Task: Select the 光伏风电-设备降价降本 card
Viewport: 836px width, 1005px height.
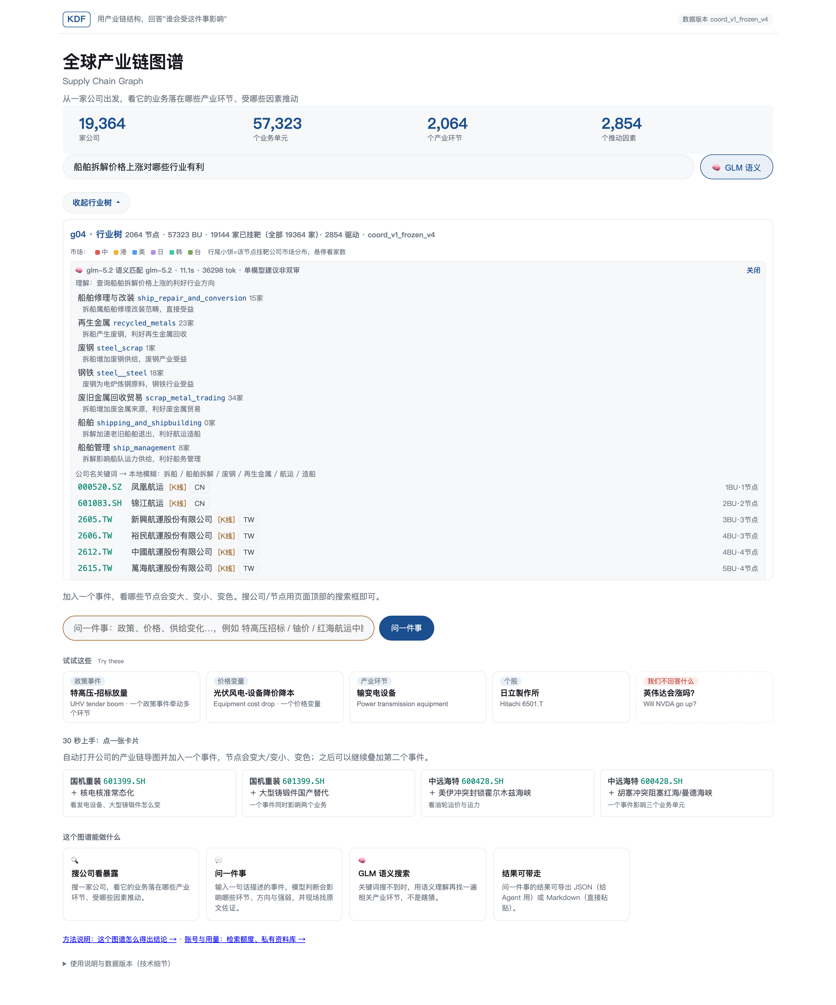Action: (x=274, y=697)
